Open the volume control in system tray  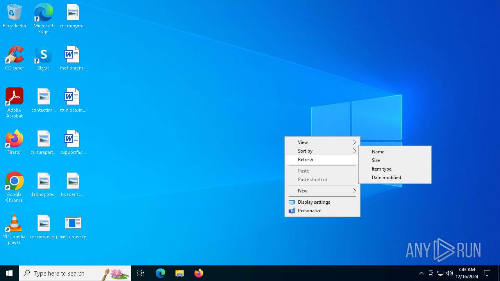450,273
